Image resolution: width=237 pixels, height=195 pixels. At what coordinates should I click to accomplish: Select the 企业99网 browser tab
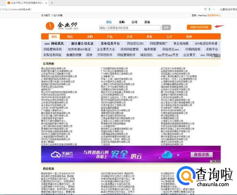(x=27, y=3)
